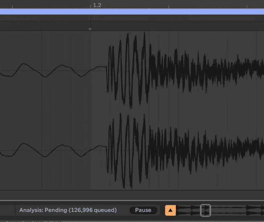
Task: Click the clip overview waveform thumbnail
Action: point(220,210)
